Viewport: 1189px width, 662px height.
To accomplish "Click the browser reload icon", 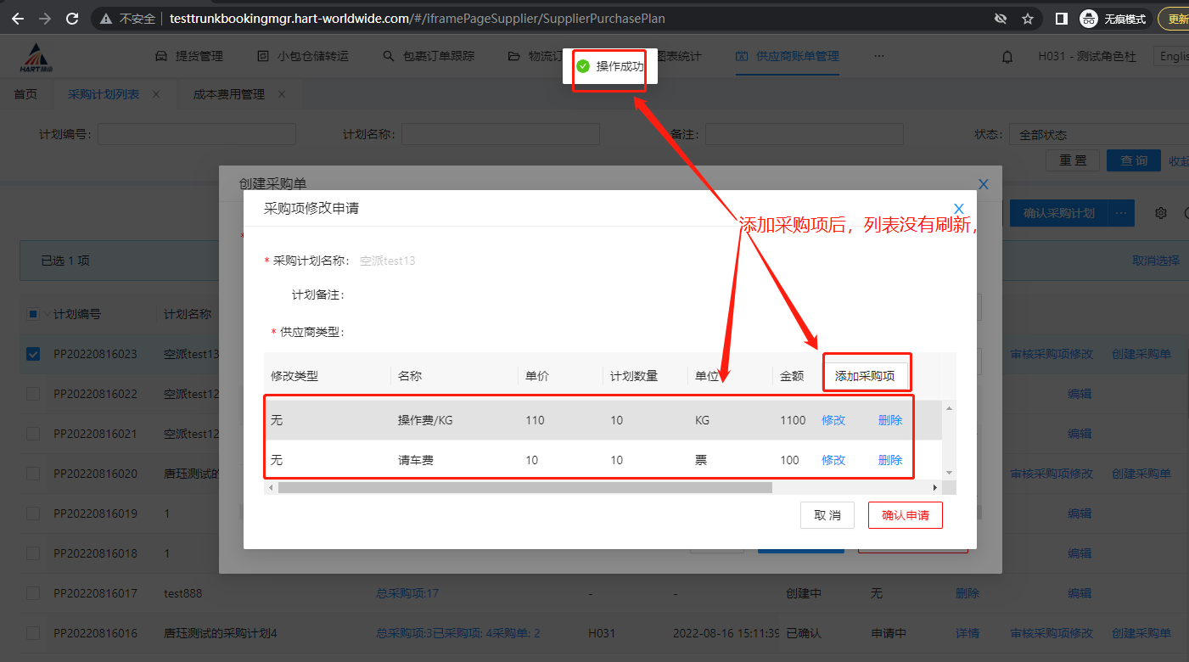I will pyautogui.click(x=72, y=19).
